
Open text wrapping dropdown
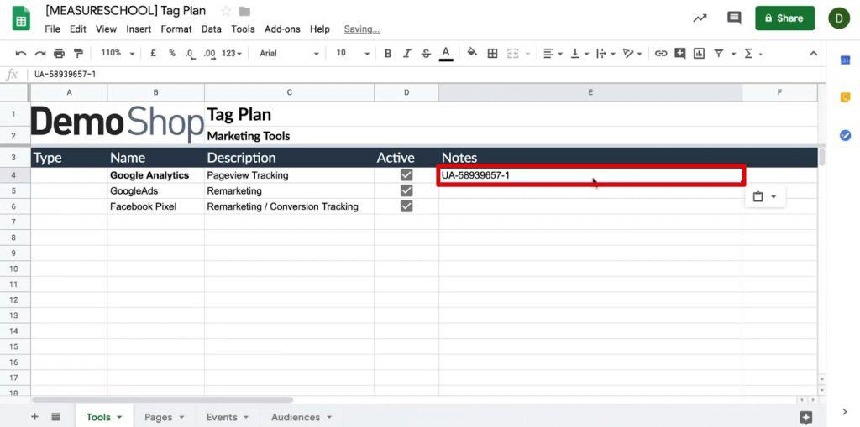[x=606, y=53]
